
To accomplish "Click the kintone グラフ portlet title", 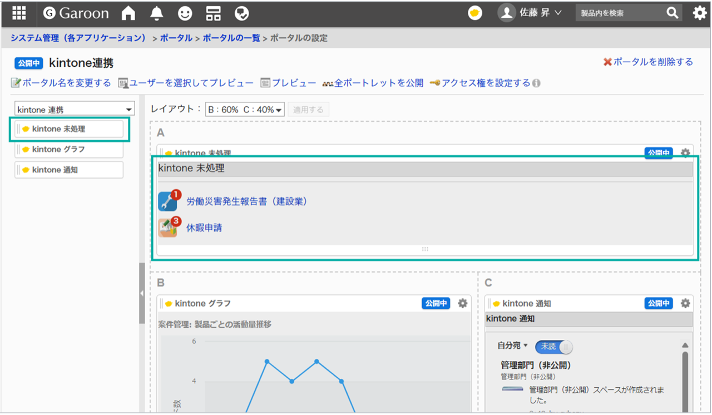I will click(x=202, y=304).
